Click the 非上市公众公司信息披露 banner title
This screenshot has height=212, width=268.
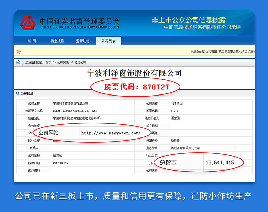(189, 20)
